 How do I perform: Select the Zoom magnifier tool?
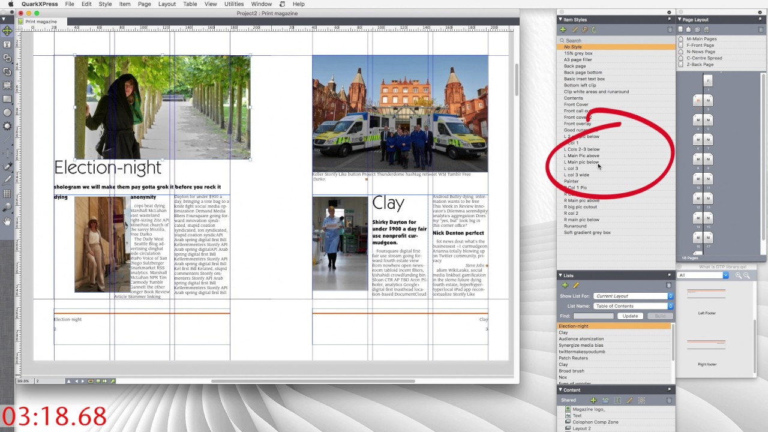tap(7, 208)
